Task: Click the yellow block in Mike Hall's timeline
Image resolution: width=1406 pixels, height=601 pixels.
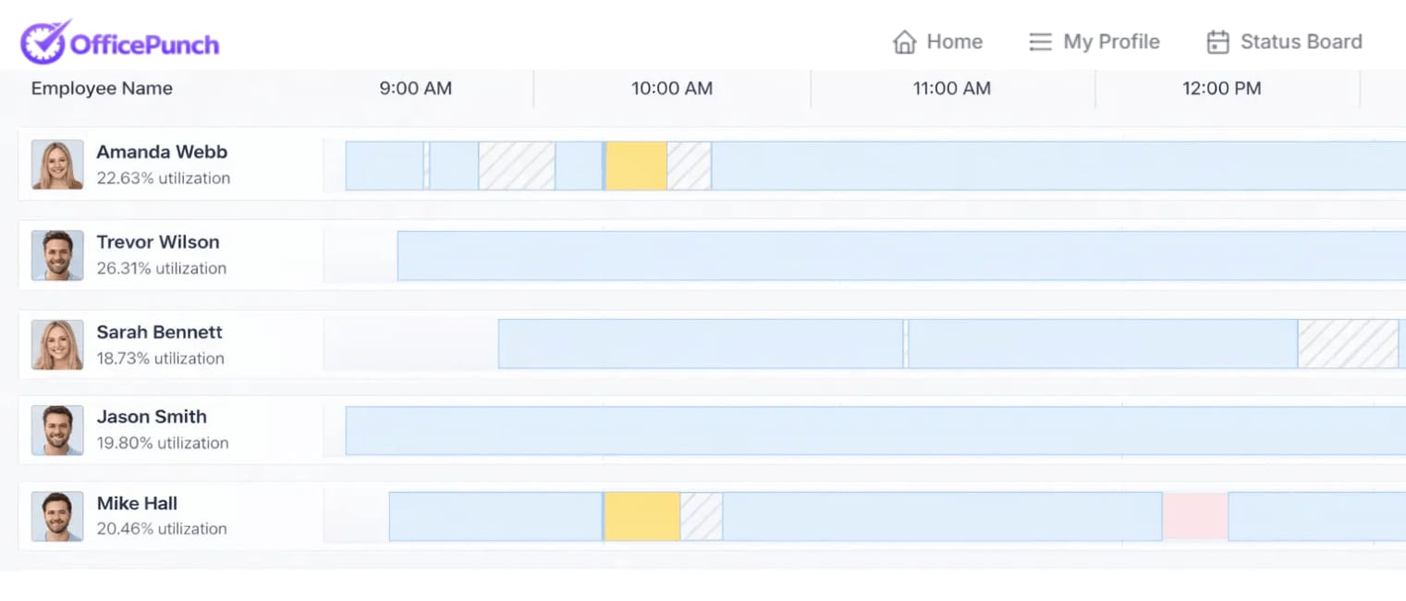Action: [642, 517]
